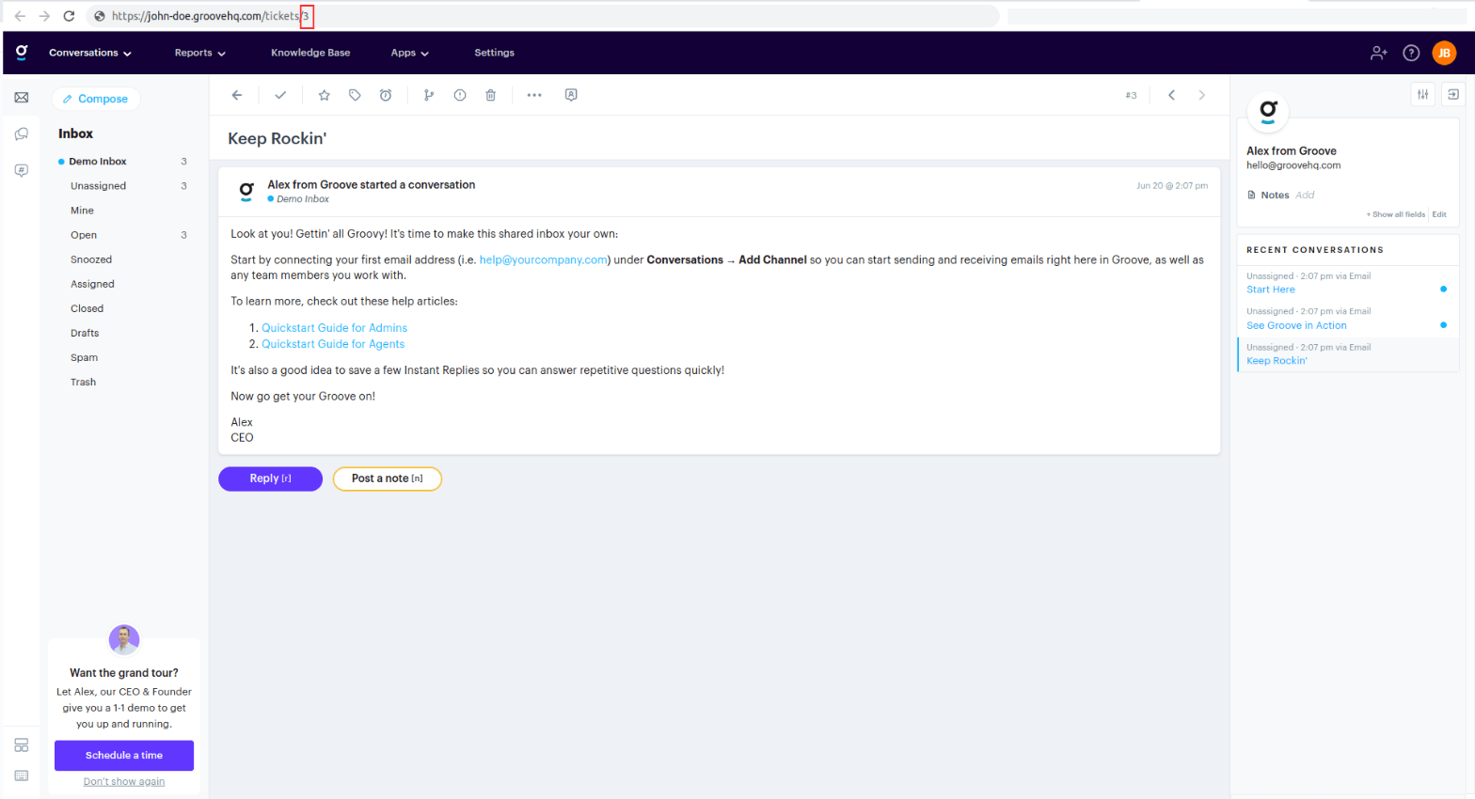1475x799 pixels.
Task: Expand the Apps dropdown menu
Action: (x=410, y=53)
